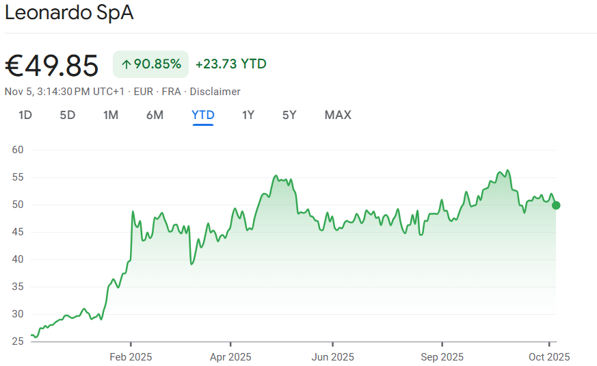Image resolution: width=597 pixels, height=366 pixels.
Task: Select the 5D range tab
Action: [x=68, y=115]
